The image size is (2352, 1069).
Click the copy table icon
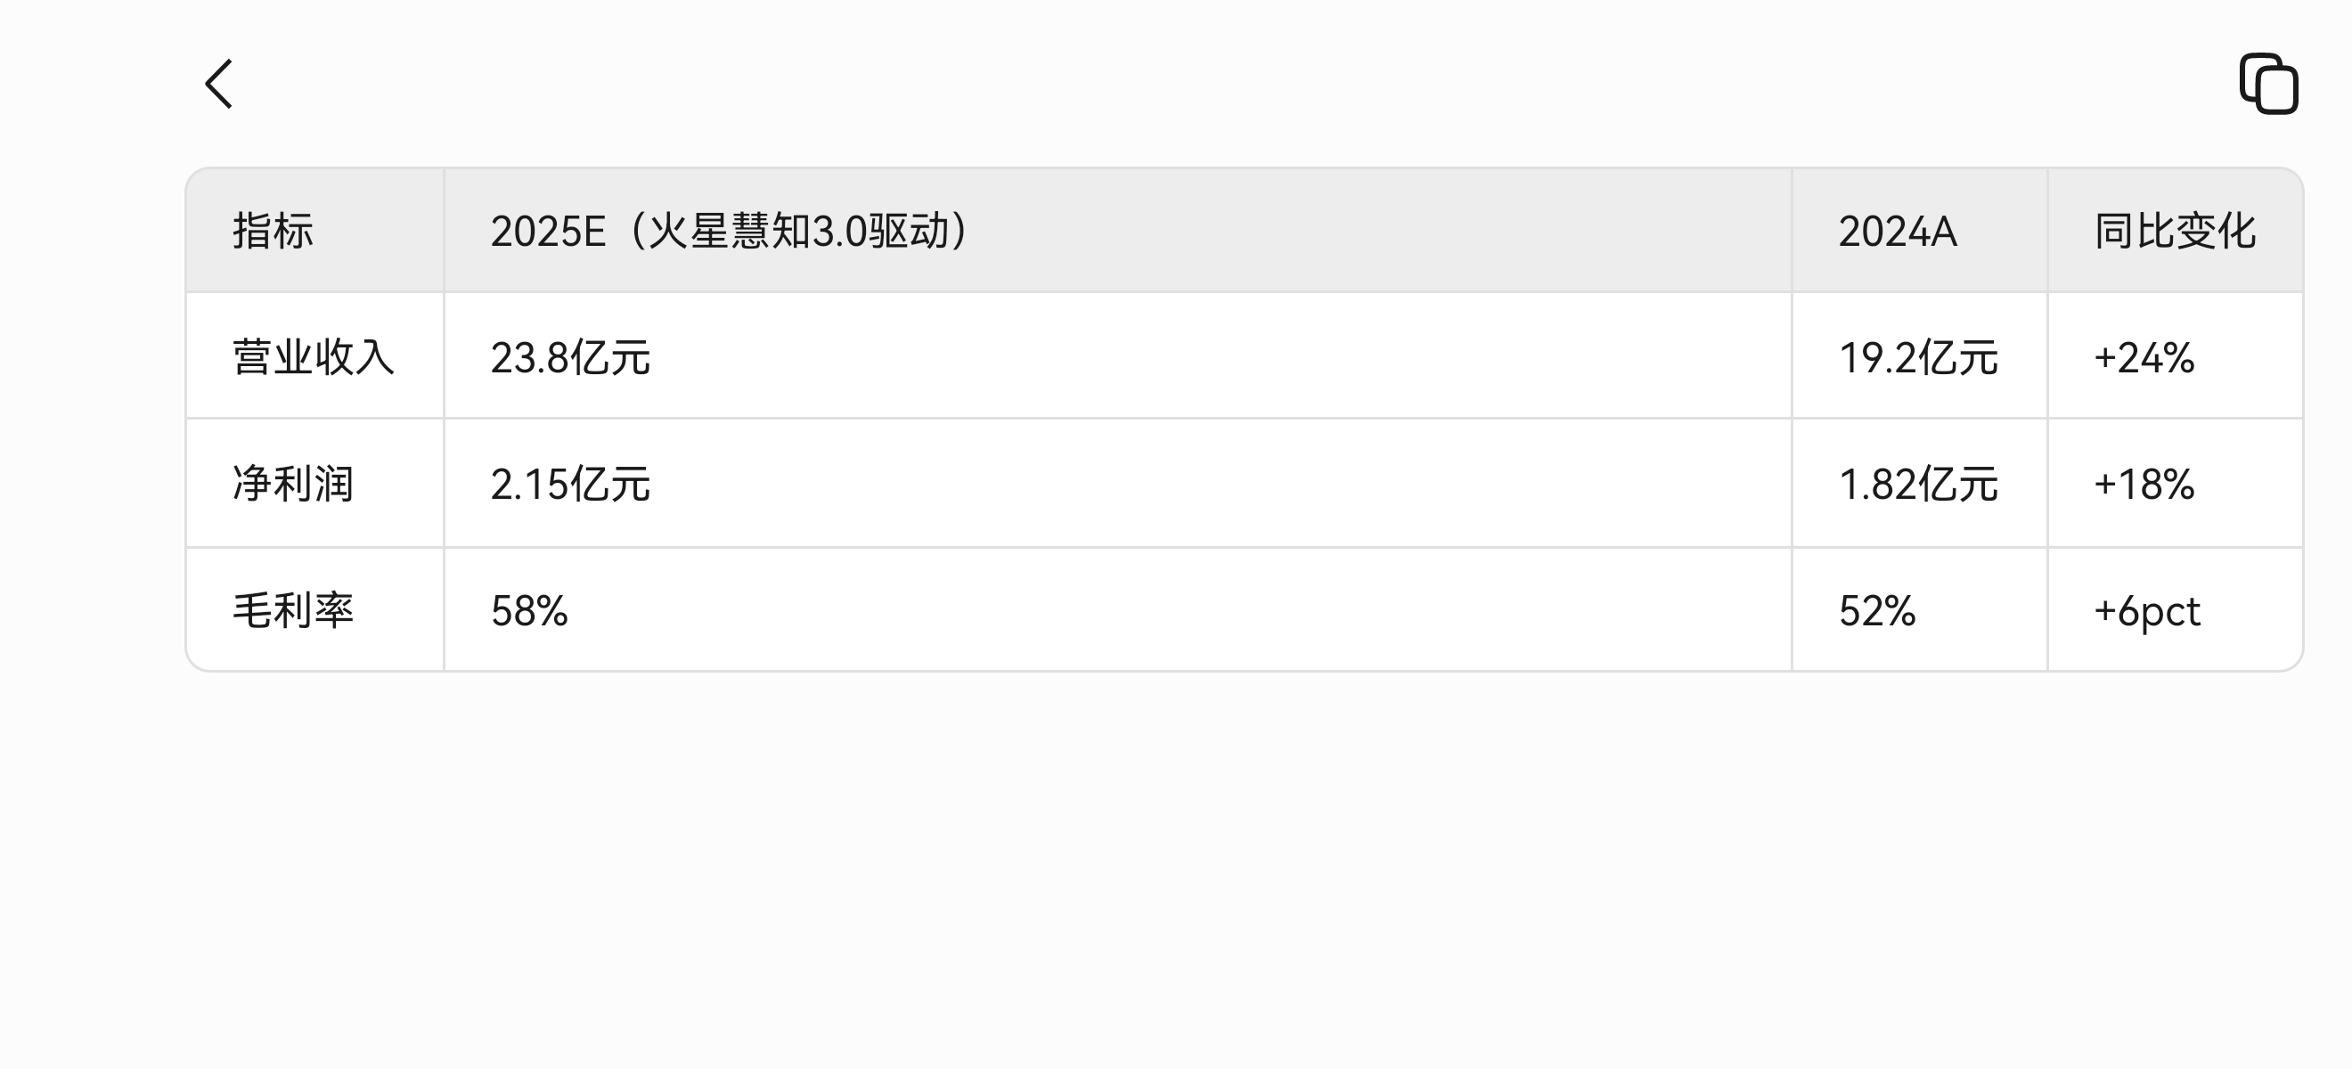tap(2268, 84)
